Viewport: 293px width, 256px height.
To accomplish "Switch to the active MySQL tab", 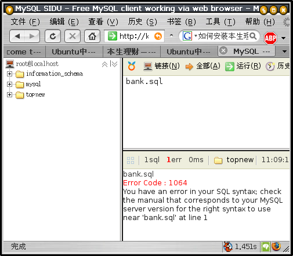I will tap(247, 52).
